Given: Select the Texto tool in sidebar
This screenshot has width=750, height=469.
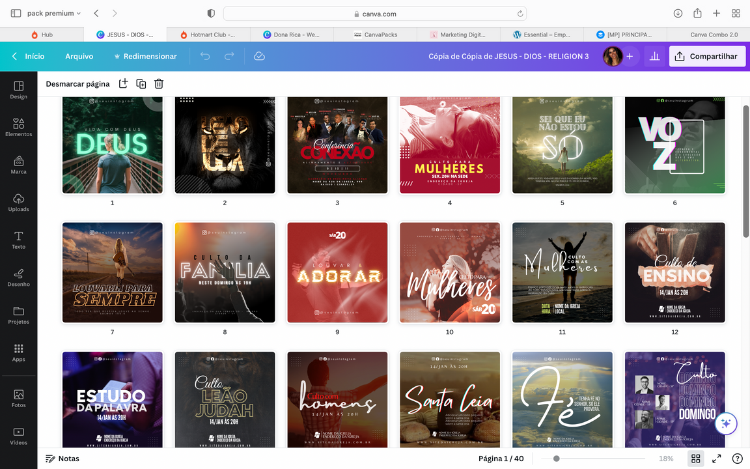Looking at the screenshot, I should pos(18,240).
